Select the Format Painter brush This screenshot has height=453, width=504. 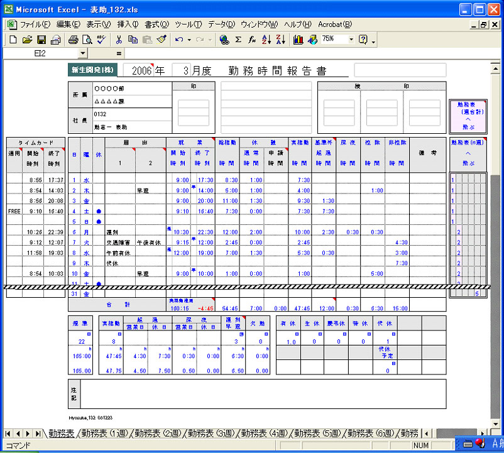[162, 40]
